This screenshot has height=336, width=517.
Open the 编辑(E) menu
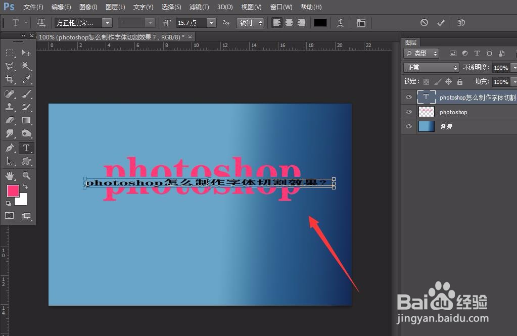coord(61,7)
